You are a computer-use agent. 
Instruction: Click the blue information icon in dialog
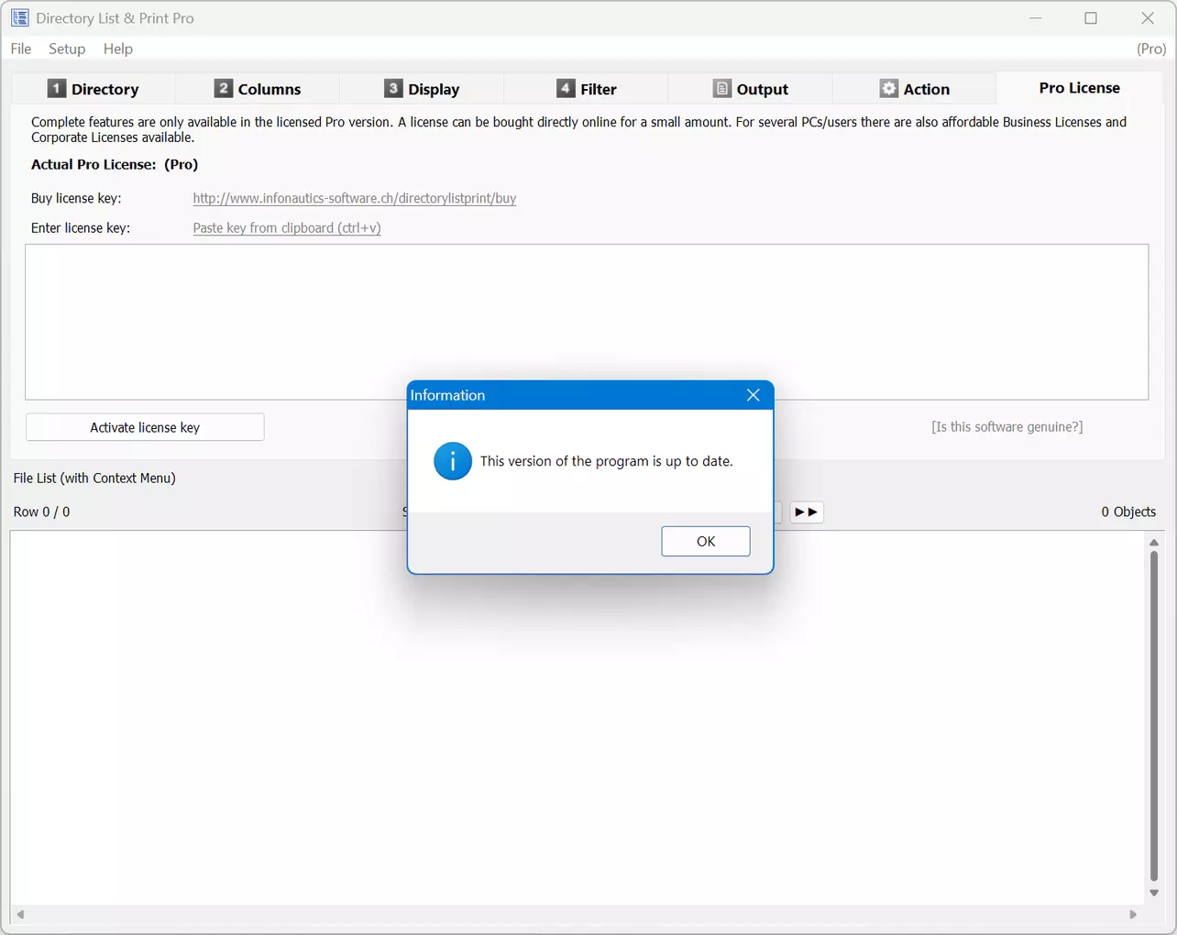click(x=453, y=461)
